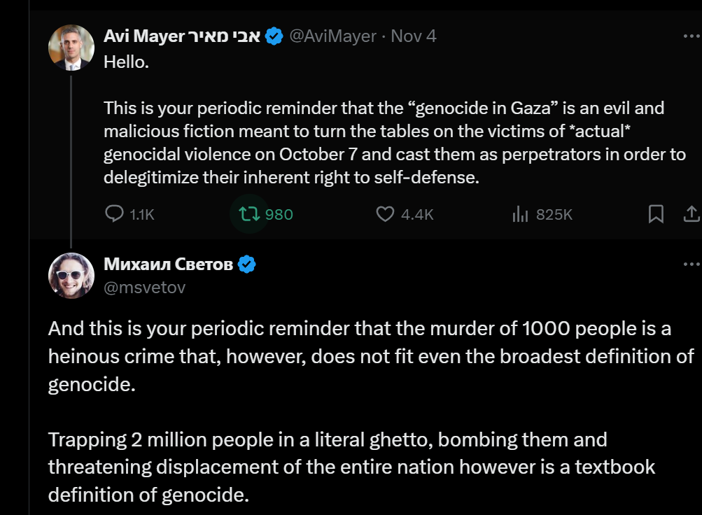Viewport: 702px width, 515px height.
Task: Select the reply text about 'textbook definition of genocide'
Action: [351, 467]
